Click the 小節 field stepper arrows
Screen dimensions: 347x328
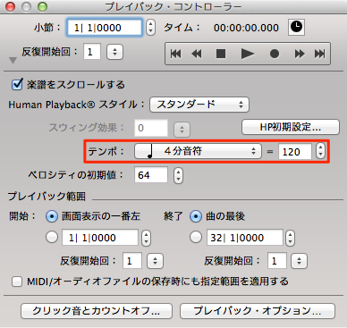[x=150, y=28]
